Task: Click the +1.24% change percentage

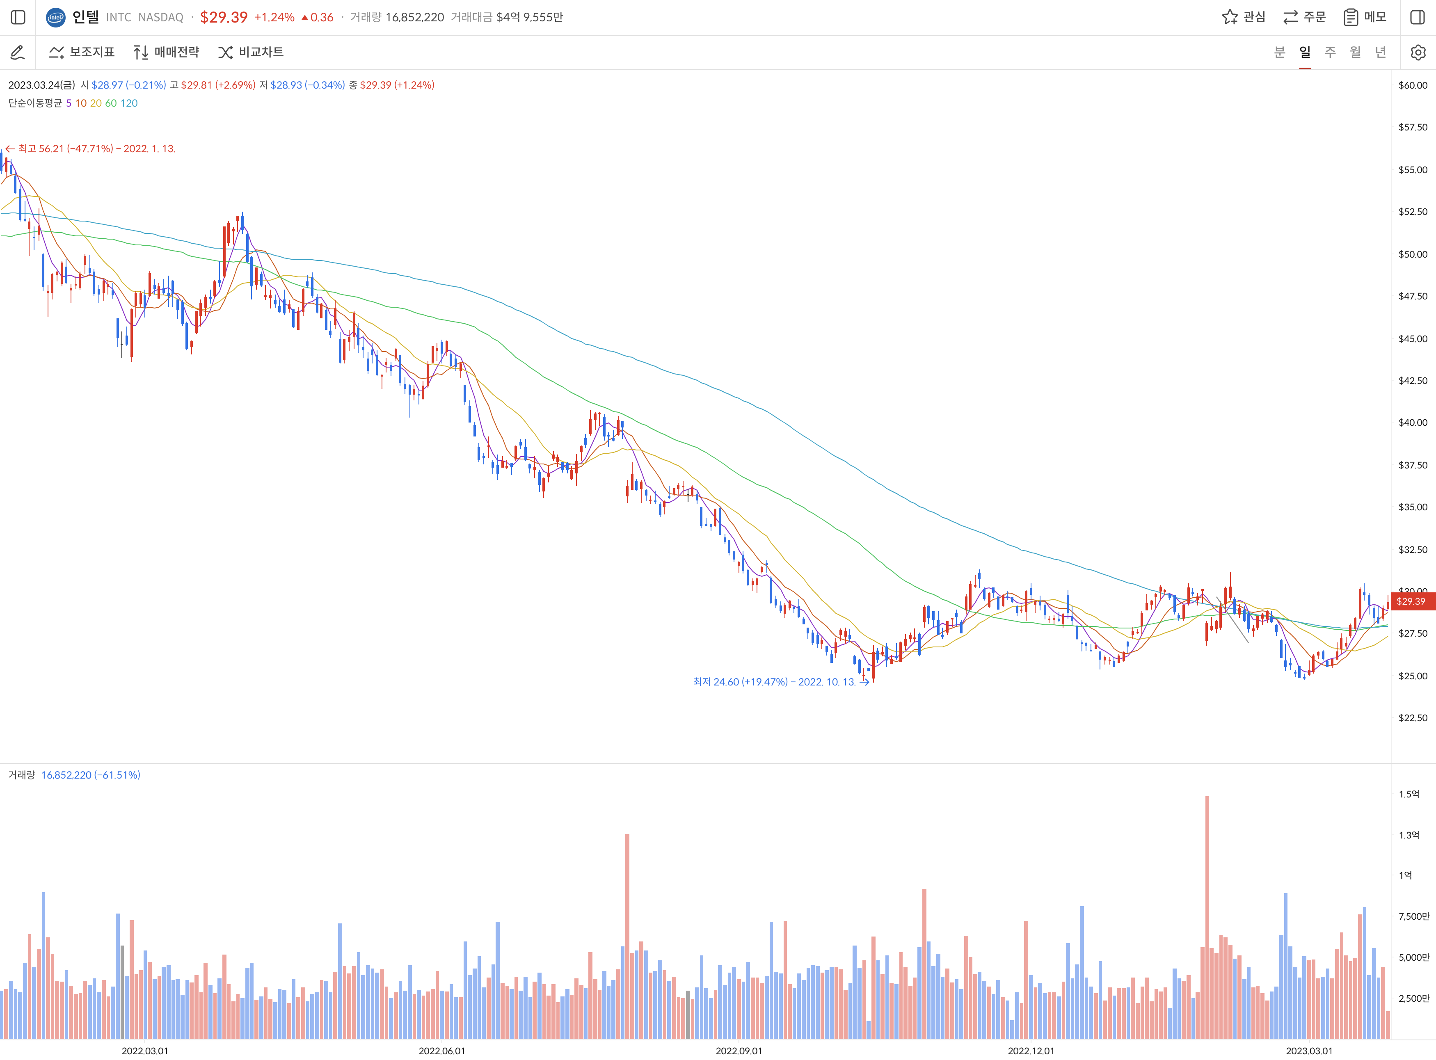Action: tap(274, 17)
